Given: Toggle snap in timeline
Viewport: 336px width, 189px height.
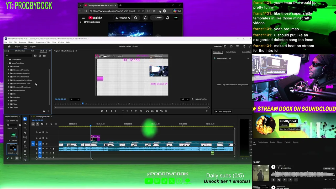Looking at the screenshot, I should [x=38, y=124].
